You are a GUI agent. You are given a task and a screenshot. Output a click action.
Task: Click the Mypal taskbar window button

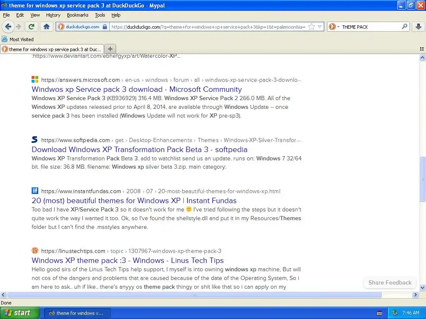(x=77, y=313)
